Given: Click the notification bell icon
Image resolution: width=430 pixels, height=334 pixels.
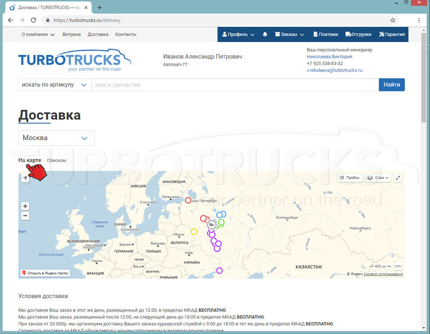Looking at the screenshot, I should (265, 34).
